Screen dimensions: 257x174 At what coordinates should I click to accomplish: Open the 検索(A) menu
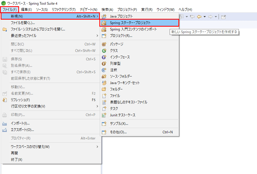click(107, 9)
